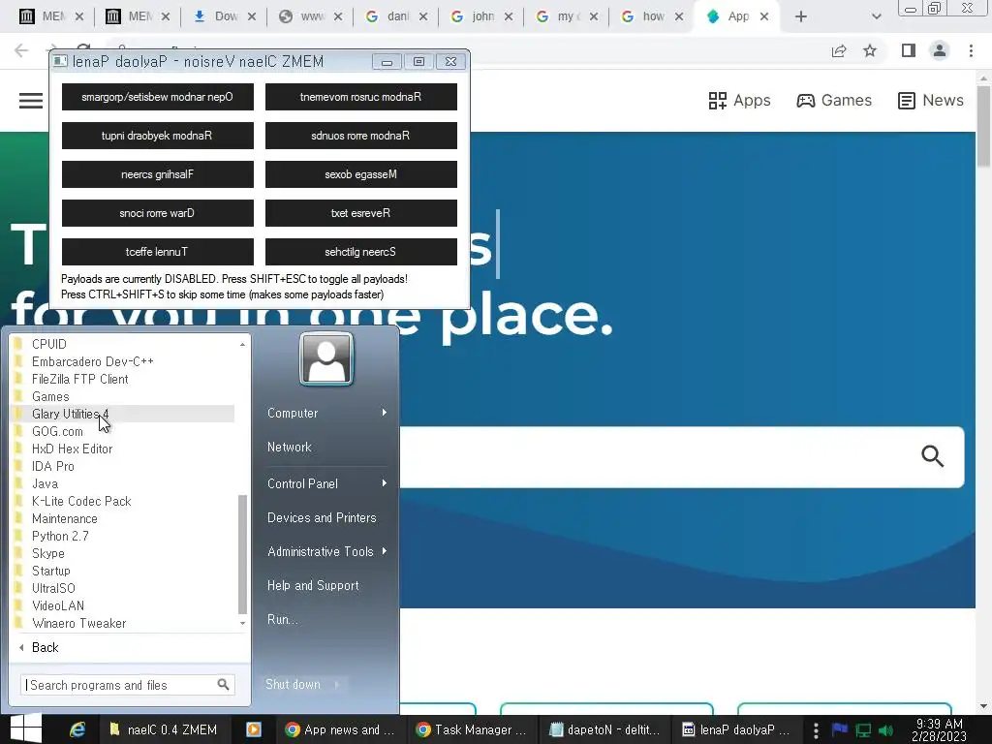Click 'sehctilg neercS' payload button
Viewport: 992px width, 744px height.
point(360,252)
